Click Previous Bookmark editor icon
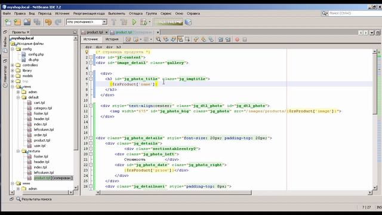382x215 pixels. 196,39
